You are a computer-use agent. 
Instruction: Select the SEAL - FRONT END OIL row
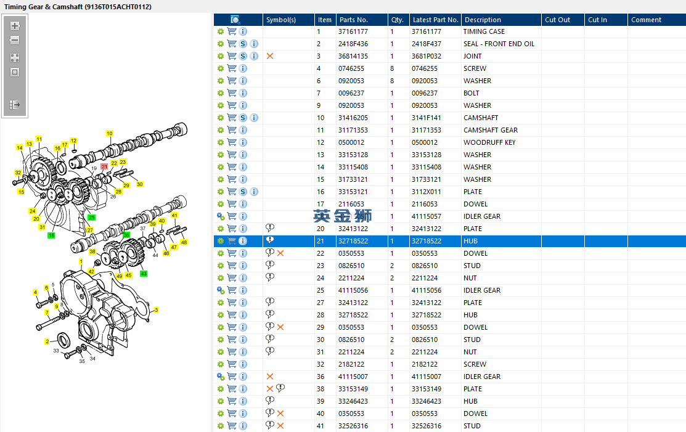coord(450,44)
